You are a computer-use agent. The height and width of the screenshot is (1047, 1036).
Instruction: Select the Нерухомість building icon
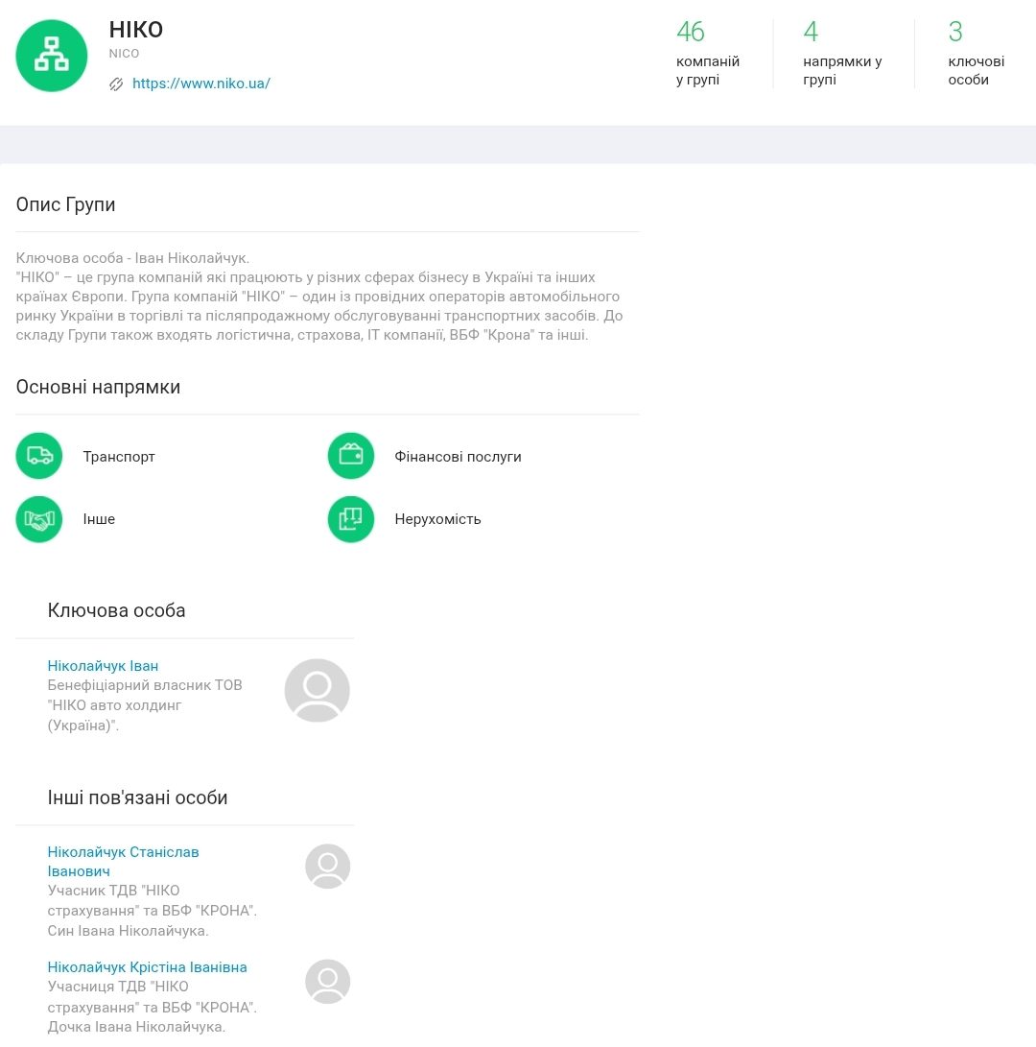pyautogui.click(x=351, y=519)
